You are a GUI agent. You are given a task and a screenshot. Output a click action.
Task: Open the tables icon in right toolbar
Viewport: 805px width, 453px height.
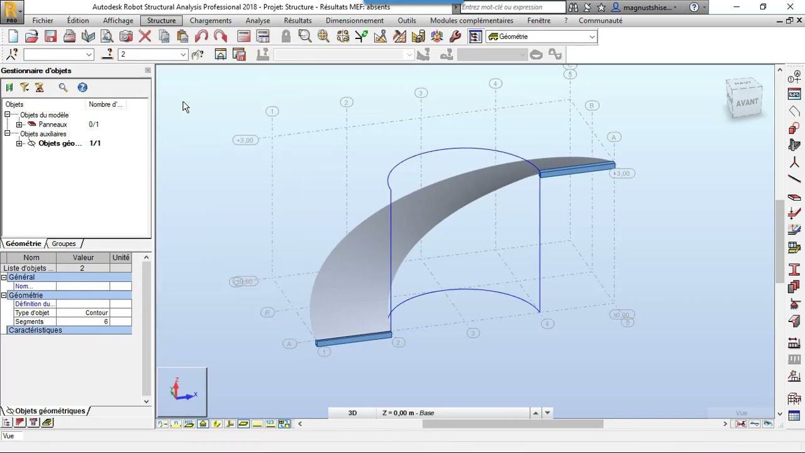(794, 416)
